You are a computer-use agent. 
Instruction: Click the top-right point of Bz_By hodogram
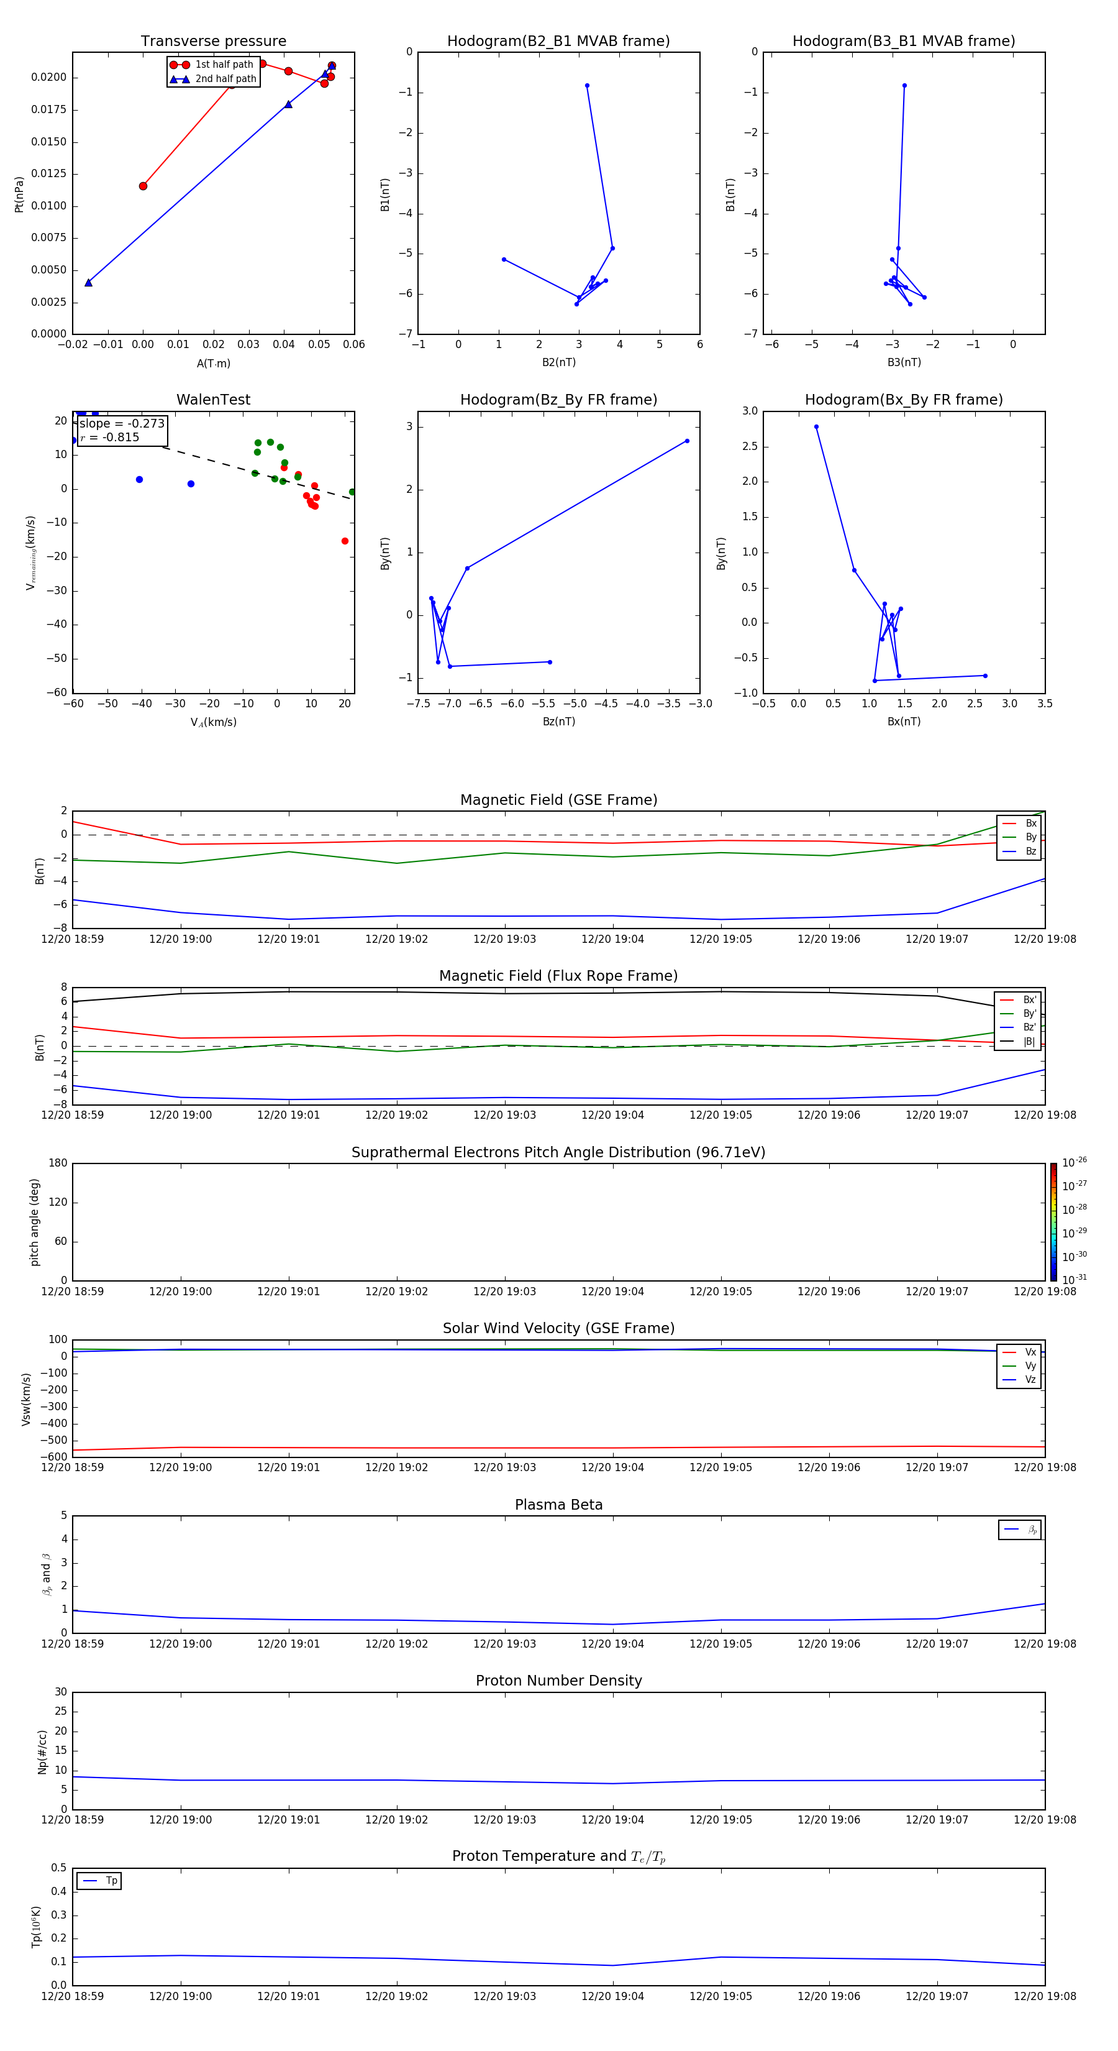(x=687, y=441)
